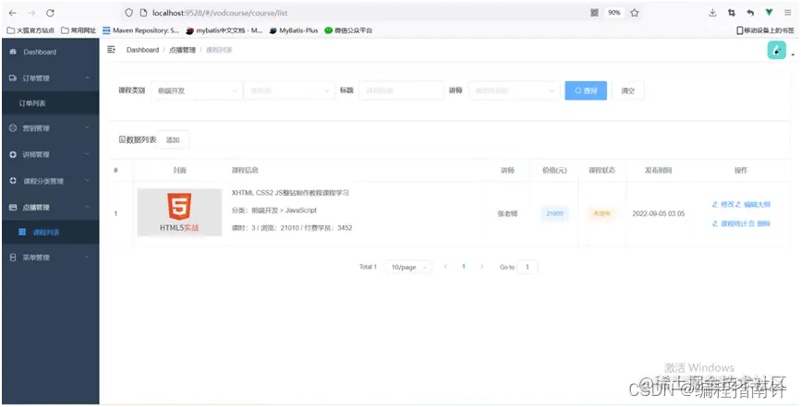Screen dimensions: 801x407
Task: Click the icon beside 讲师管理
Action: [13, 154]
